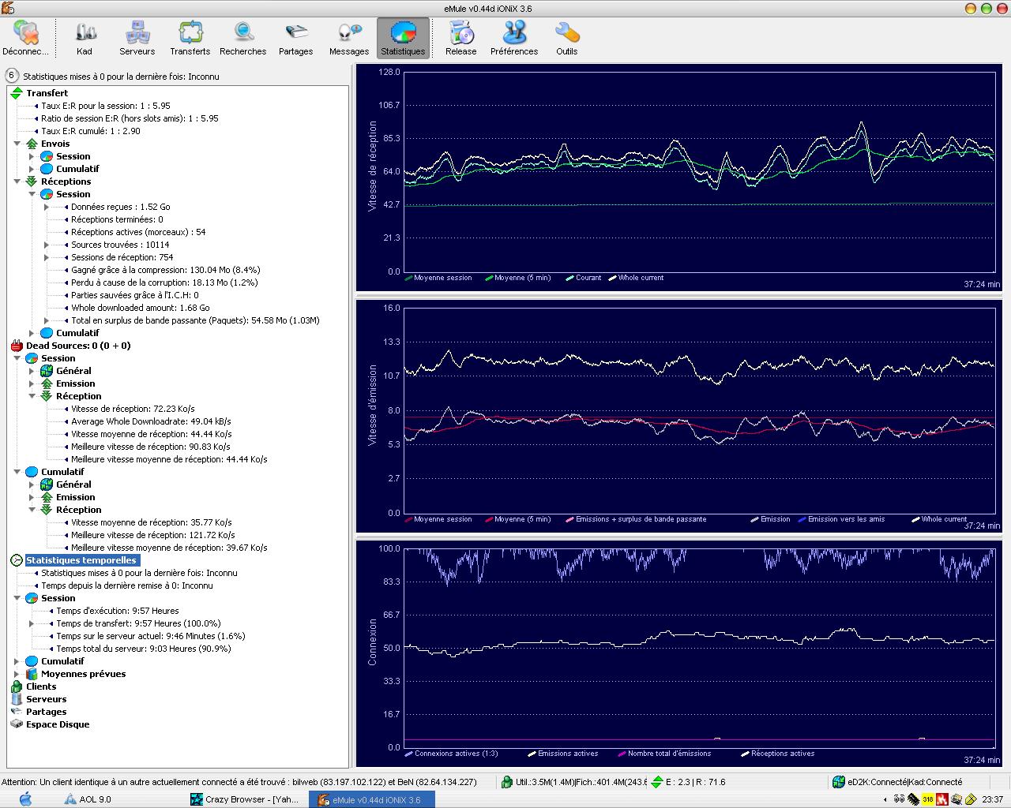Image resolution: width=1011 pixels, height=808 pixels.
Task: Click the Emission vers les amis legend
Action: [841, 519]
